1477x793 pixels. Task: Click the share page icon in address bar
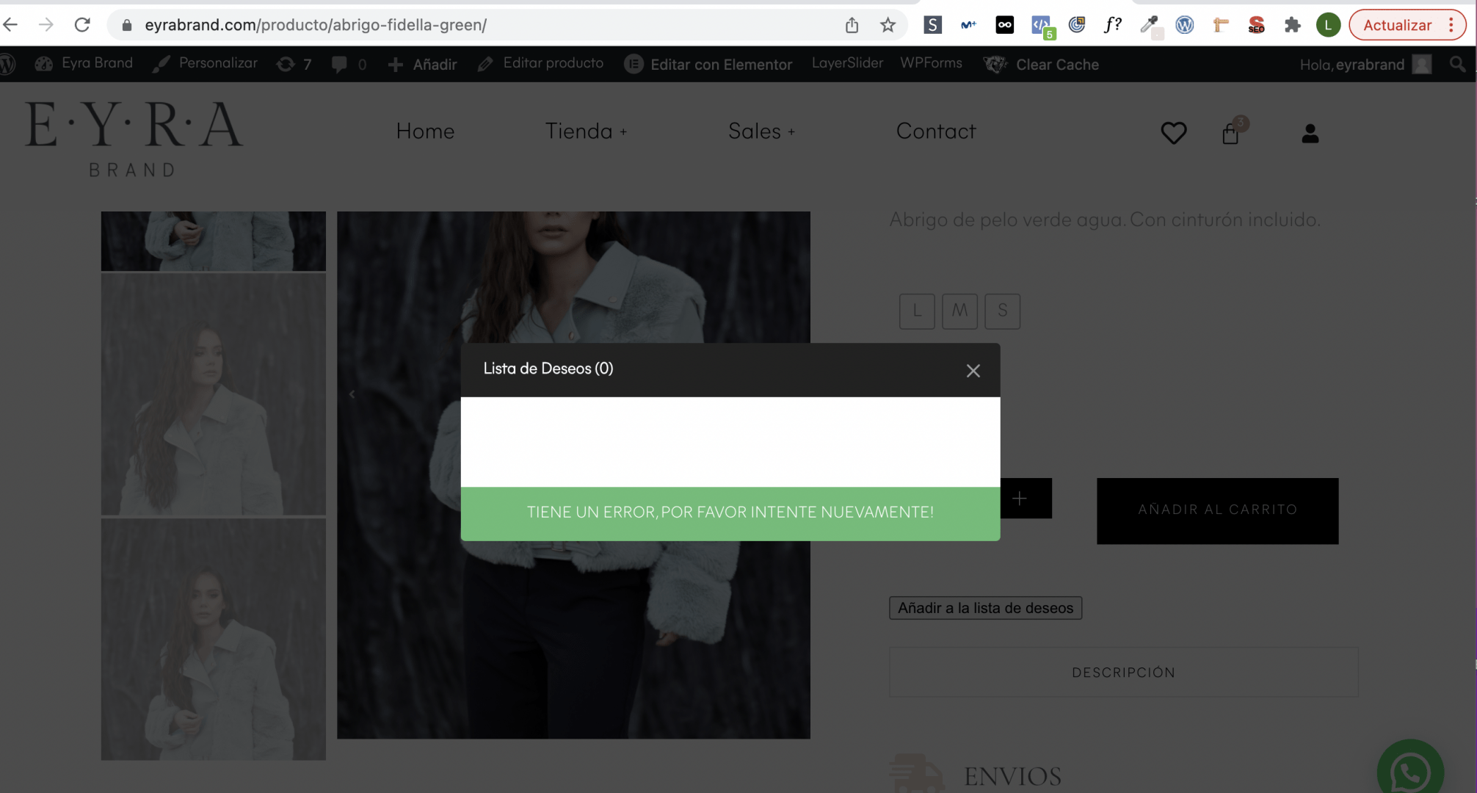(852, 25)
